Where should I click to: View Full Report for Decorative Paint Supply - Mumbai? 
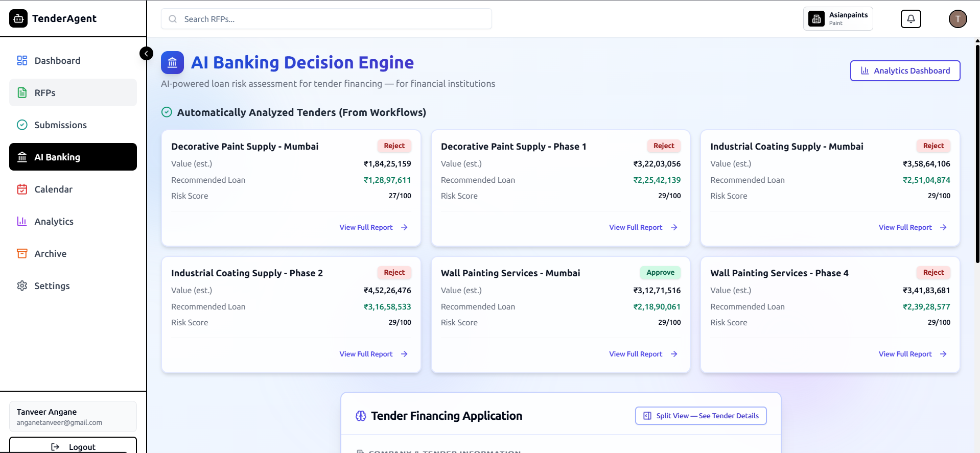coord(374,227)
